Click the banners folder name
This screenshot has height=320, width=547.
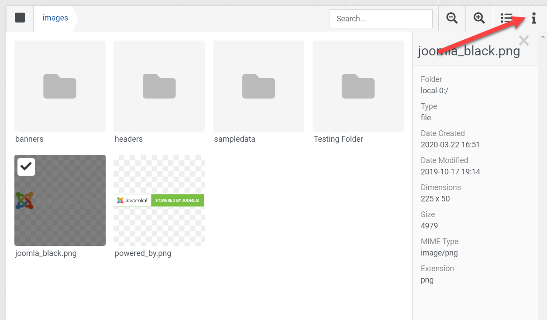pyautogui.click(x=29, y=139)
